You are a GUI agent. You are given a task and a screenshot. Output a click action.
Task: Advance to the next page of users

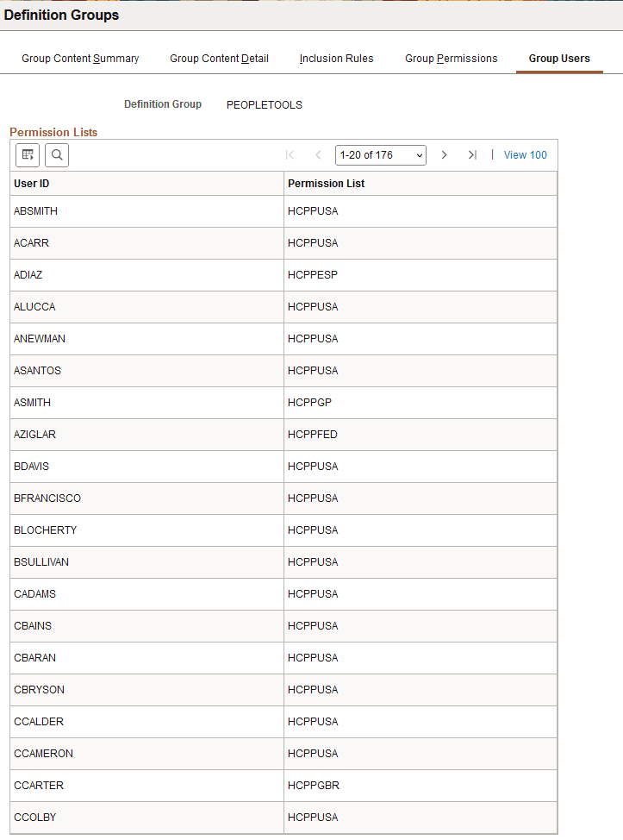coord(444,155)
